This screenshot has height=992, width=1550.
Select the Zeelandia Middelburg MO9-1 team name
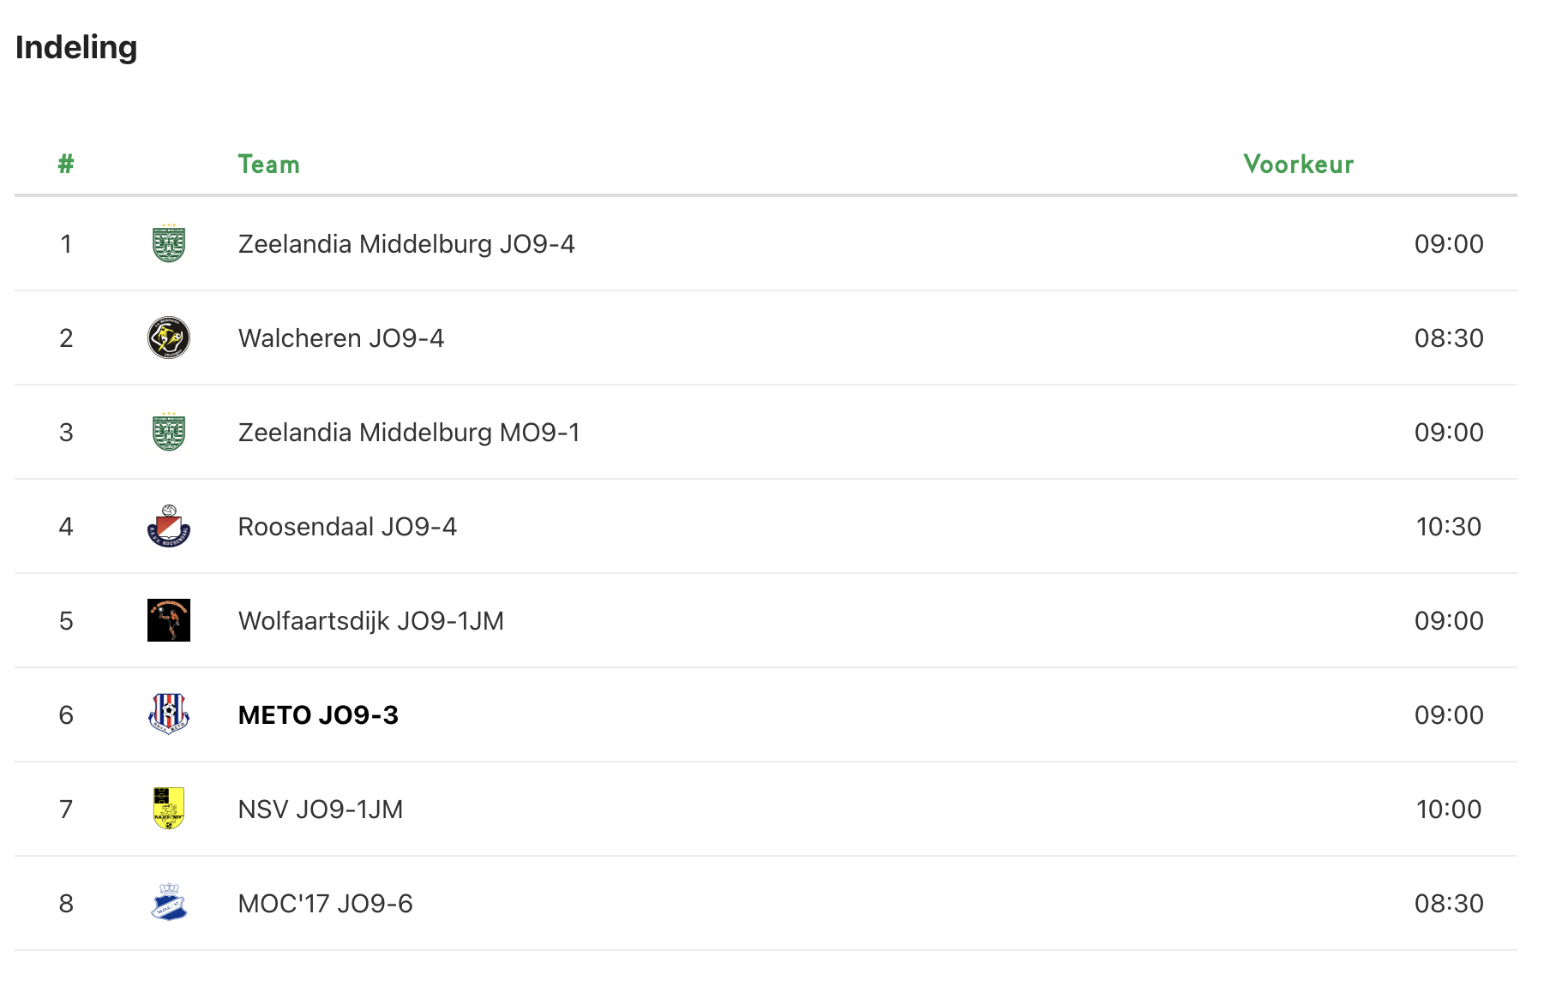pos(409,433)
